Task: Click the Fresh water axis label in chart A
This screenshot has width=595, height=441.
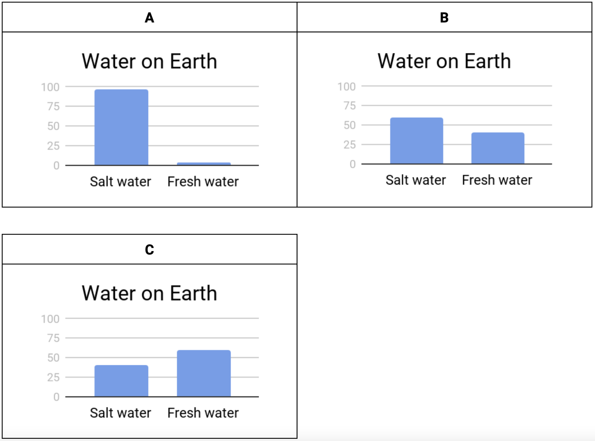Action: coord(203,182)
